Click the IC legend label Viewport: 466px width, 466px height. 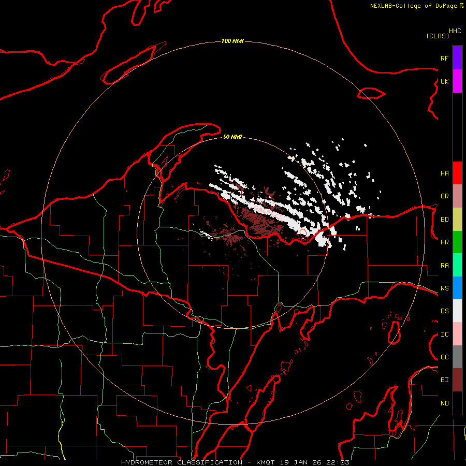point(444,334)
